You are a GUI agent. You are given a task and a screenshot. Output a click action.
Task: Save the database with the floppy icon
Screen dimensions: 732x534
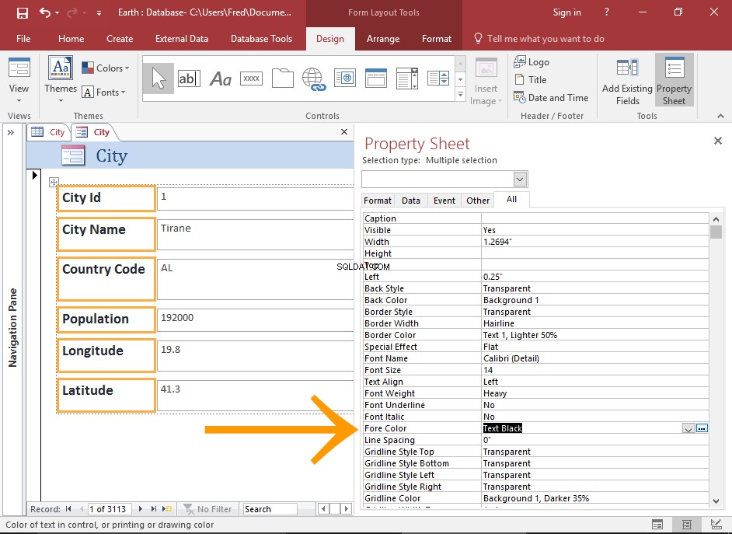pyautogui.click(x=23, y=12)
